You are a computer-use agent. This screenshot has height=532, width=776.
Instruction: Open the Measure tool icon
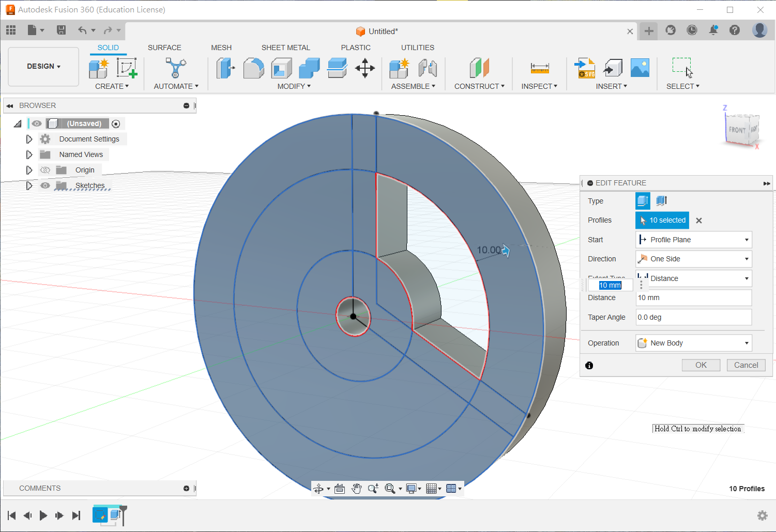(539, 68)
